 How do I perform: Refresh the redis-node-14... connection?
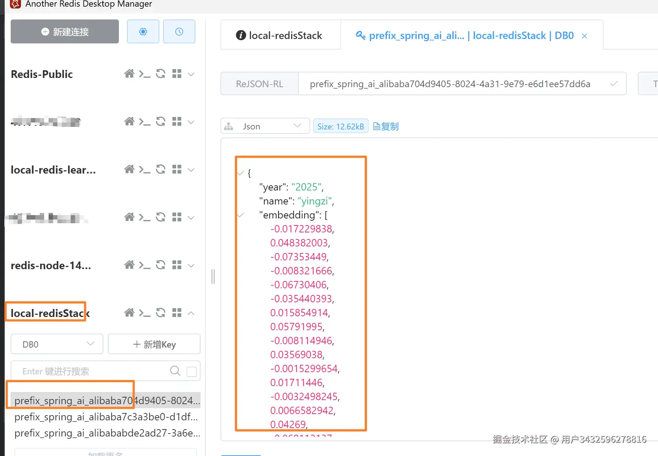160,265
